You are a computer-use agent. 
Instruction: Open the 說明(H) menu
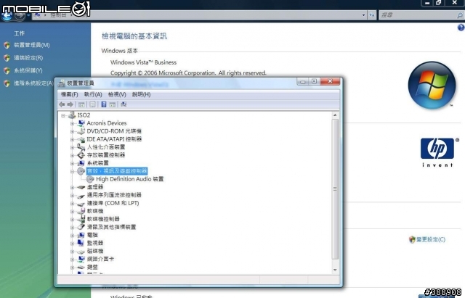click(141, 94)
